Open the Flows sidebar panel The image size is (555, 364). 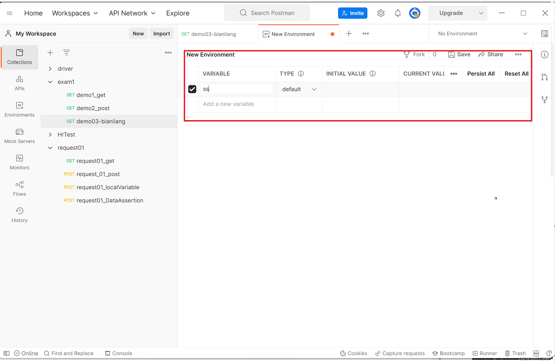(x=19, y=189)
